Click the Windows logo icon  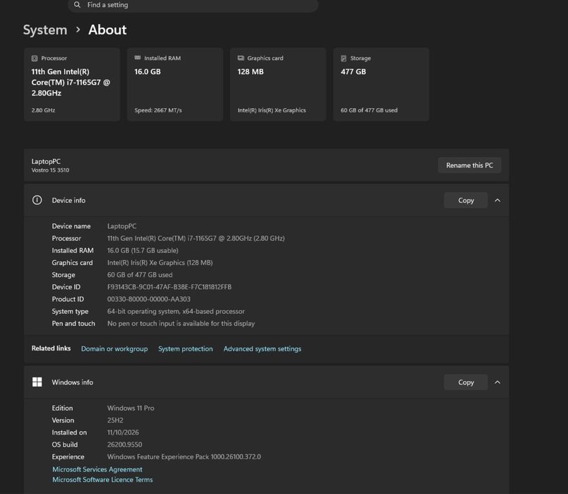(x=37, y=382)
